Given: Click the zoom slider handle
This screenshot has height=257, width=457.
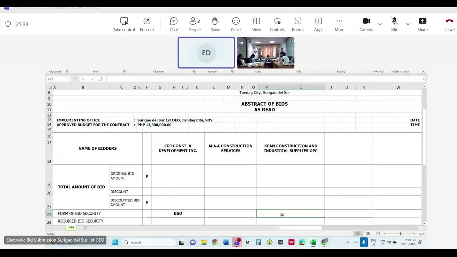Looking at the screenshot, I should (x=400, y=234).
